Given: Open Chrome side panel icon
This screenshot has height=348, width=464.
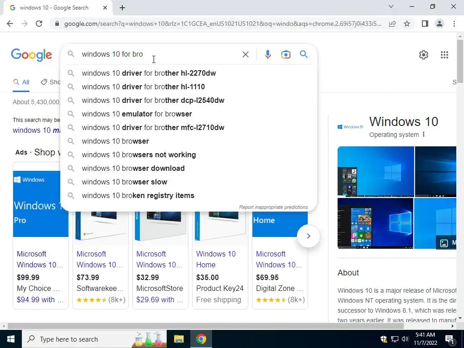Looking at the screenshot, I should [x=425, y=24].
